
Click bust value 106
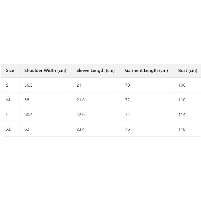[182, 85]
